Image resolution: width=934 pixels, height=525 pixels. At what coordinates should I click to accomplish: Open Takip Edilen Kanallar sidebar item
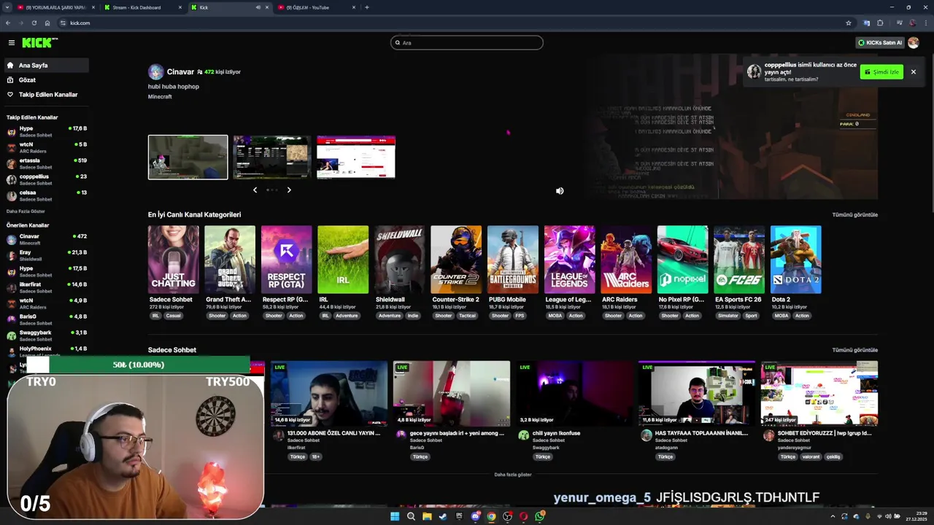[x=47, y=94]
